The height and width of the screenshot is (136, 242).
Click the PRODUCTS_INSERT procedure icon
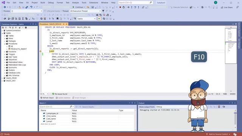pyautogui.click(x=9, y=49)
